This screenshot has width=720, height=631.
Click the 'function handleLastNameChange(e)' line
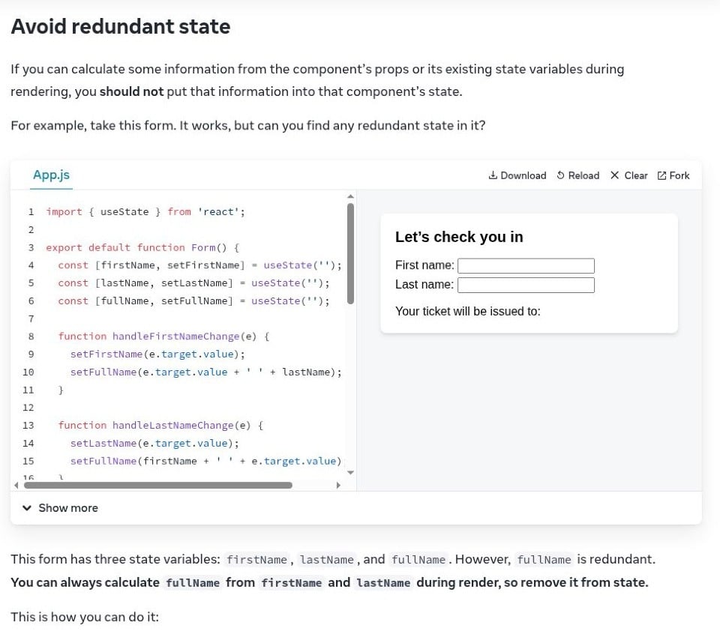160,425
